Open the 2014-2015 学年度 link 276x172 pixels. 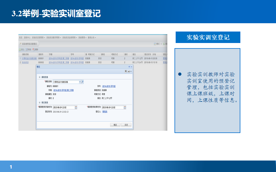pos(109,86)
